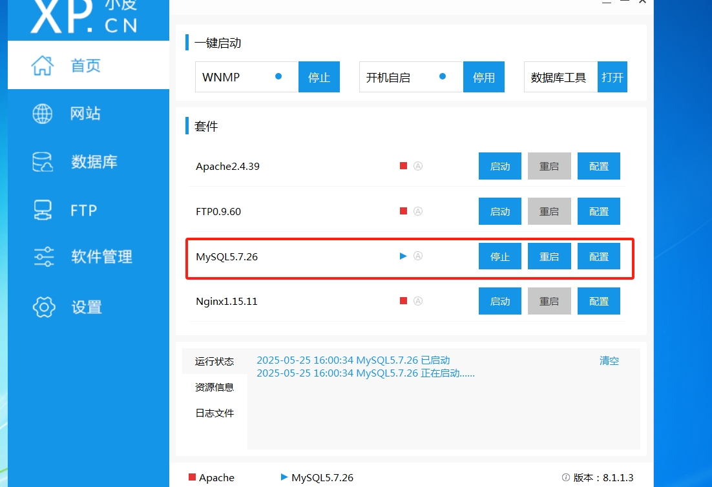This screenshot has width=712, height=487.
Task: Clear the log with 清空 link
Action: tap(609, 361)
